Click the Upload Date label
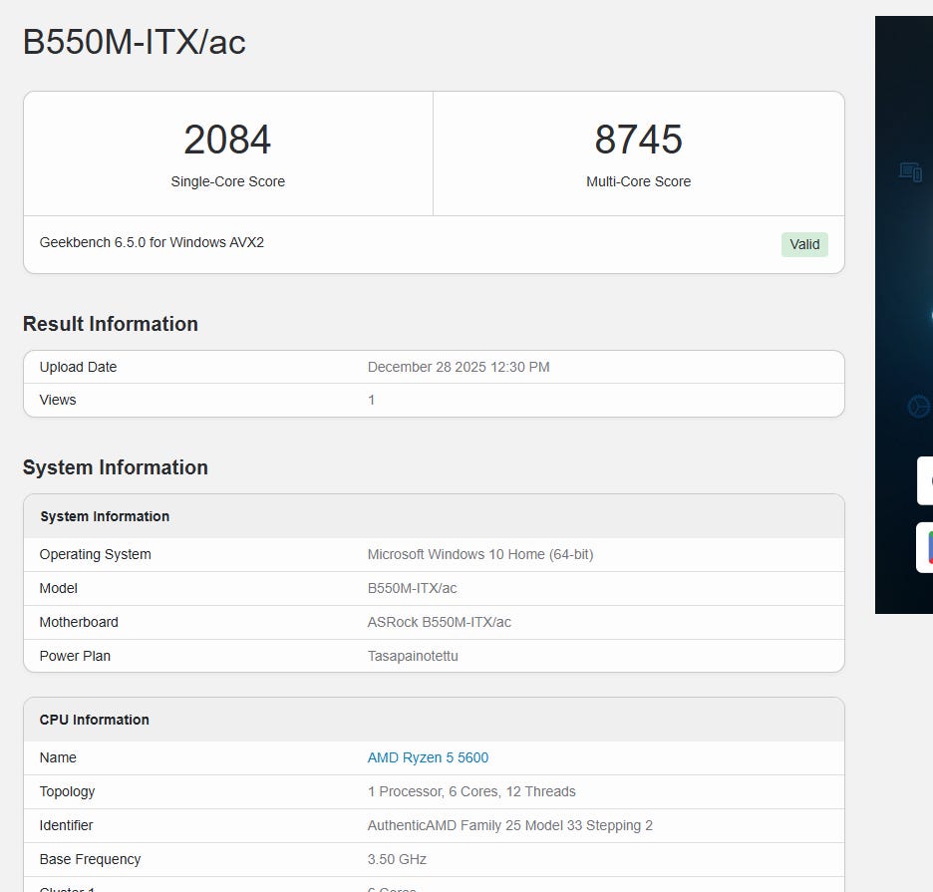Viewport: 933px width, 892px height. (x=78, y=367)
